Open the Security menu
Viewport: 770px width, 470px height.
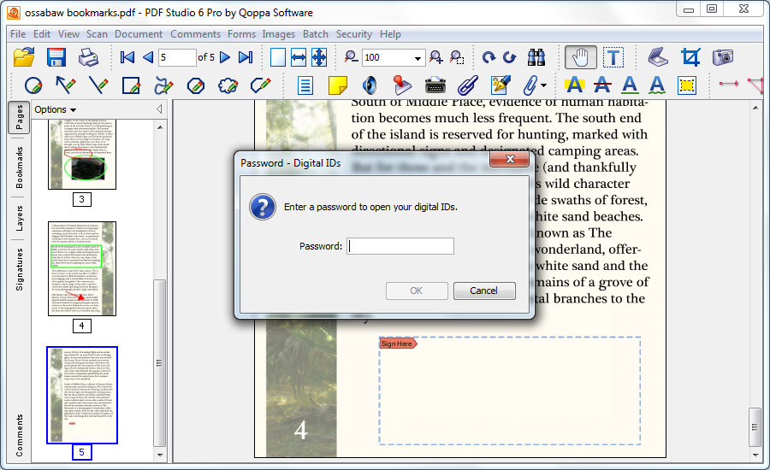tap(354, 34)
